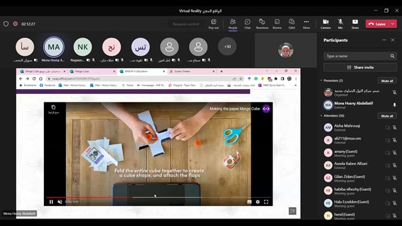This screenshot has width=402, height=226.
Task: Click the purple embed code icon on video
Action: (x=266, y=109)
